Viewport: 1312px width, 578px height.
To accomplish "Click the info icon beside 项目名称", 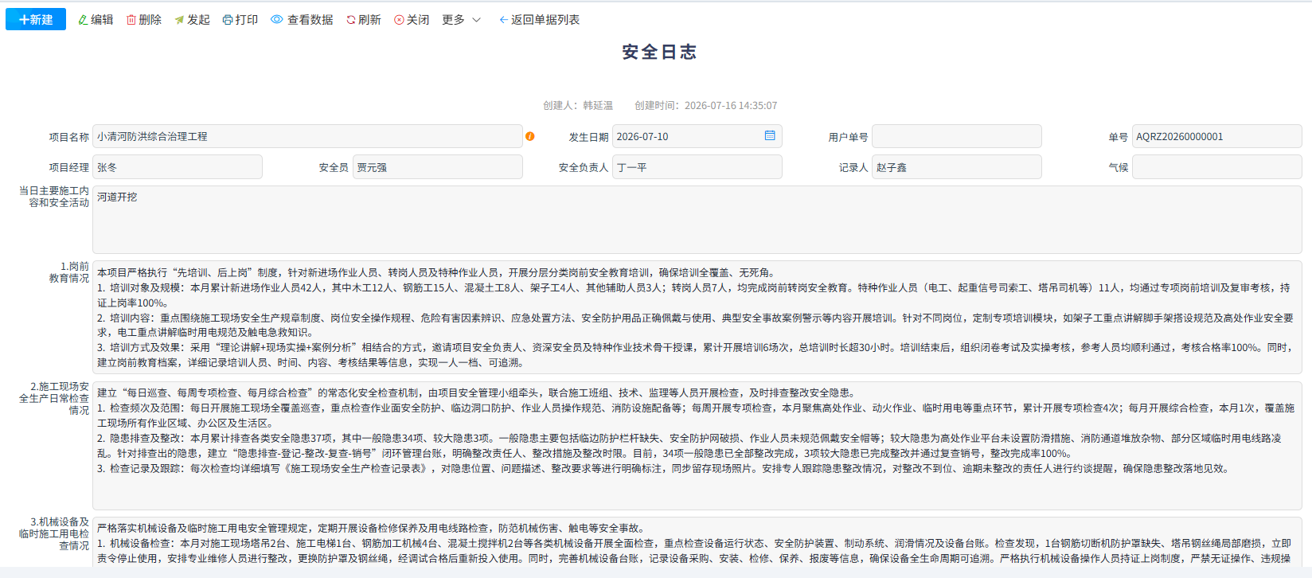I will click(530, 136).
